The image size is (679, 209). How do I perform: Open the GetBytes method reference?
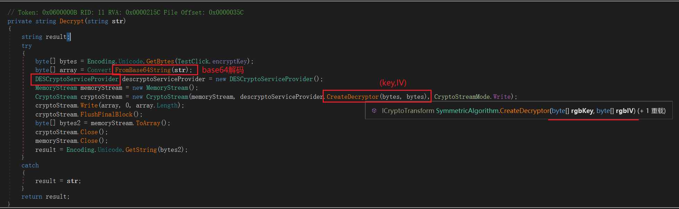tap(160, 61)
